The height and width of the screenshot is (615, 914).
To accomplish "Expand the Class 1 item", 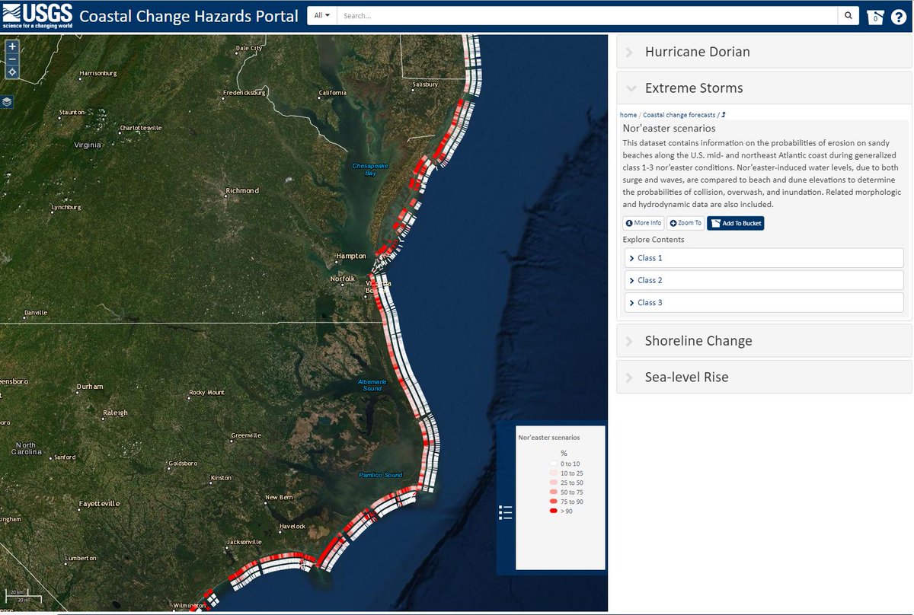I will pos(764,258).
